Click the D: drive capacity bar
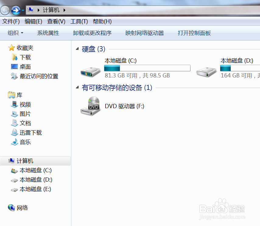This screenshot has width=260, height=226. point(240,68)
